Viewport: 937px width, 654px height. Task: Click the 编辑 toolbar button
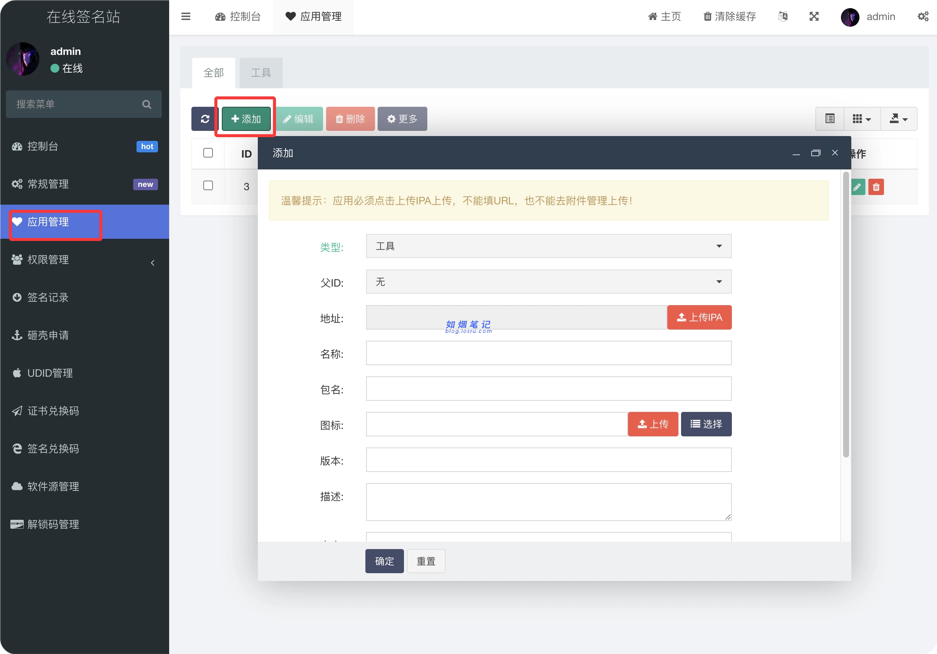(298, 119)
